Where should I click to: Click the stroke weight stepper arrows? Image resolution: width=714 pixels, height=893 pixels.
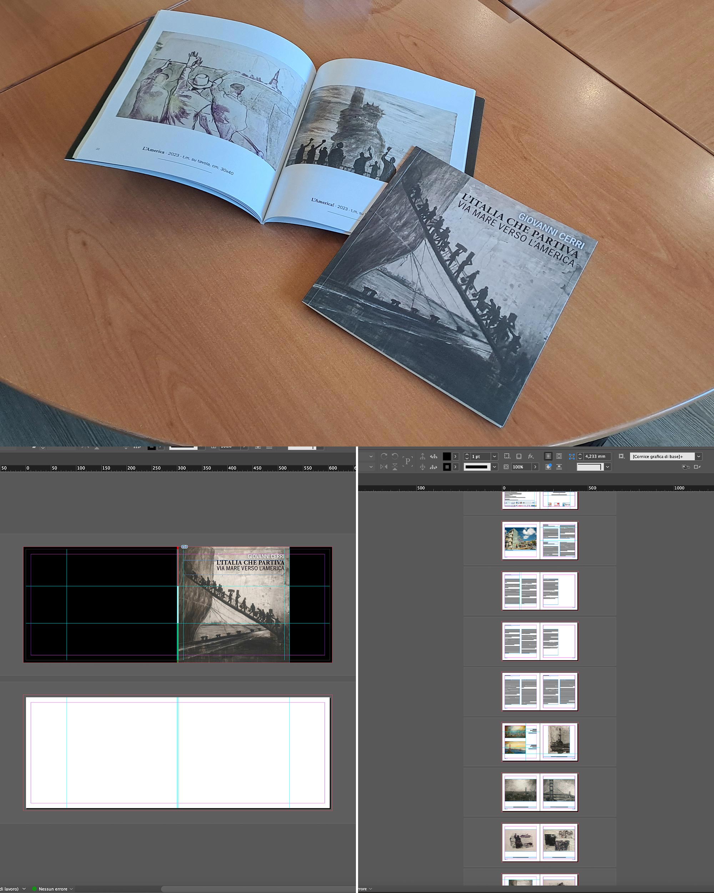pos(467,457)
